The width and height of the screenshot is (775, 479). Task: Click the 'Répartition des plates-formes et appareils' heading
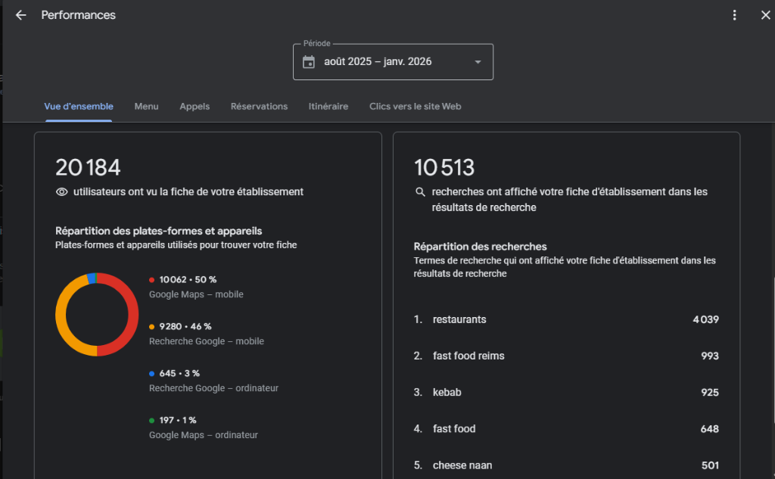click(159, 232)
